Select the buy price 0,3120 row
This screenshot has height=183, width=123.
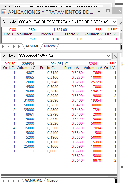click(60, 73)
